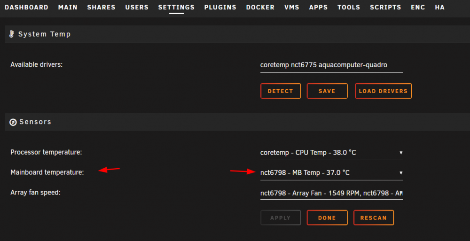Click the Load Drivers button
This screenshot has height=241, width=470.
click(384, 91)
